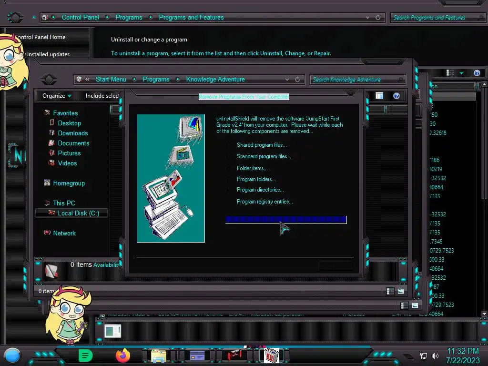Image resolution: width=488 pixels, height=366 pixels.
Task: Go to Start Menu breadcrumb
Action: 111,80
